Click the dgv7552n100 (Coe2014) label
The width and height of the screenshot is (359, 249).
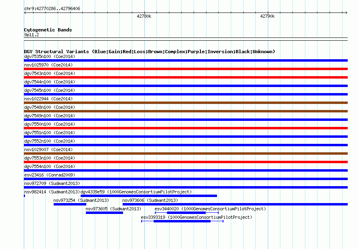click(x=50, y=141)
